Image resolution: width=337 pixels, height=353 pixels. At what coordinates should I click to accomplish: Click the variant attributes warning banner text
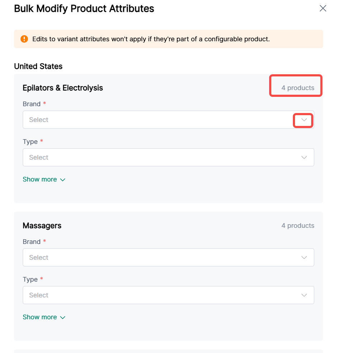click(151, 39)
